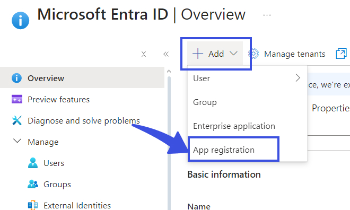Click the plus icon on Add button
350x210 pixels.
[x=198, y=54]
